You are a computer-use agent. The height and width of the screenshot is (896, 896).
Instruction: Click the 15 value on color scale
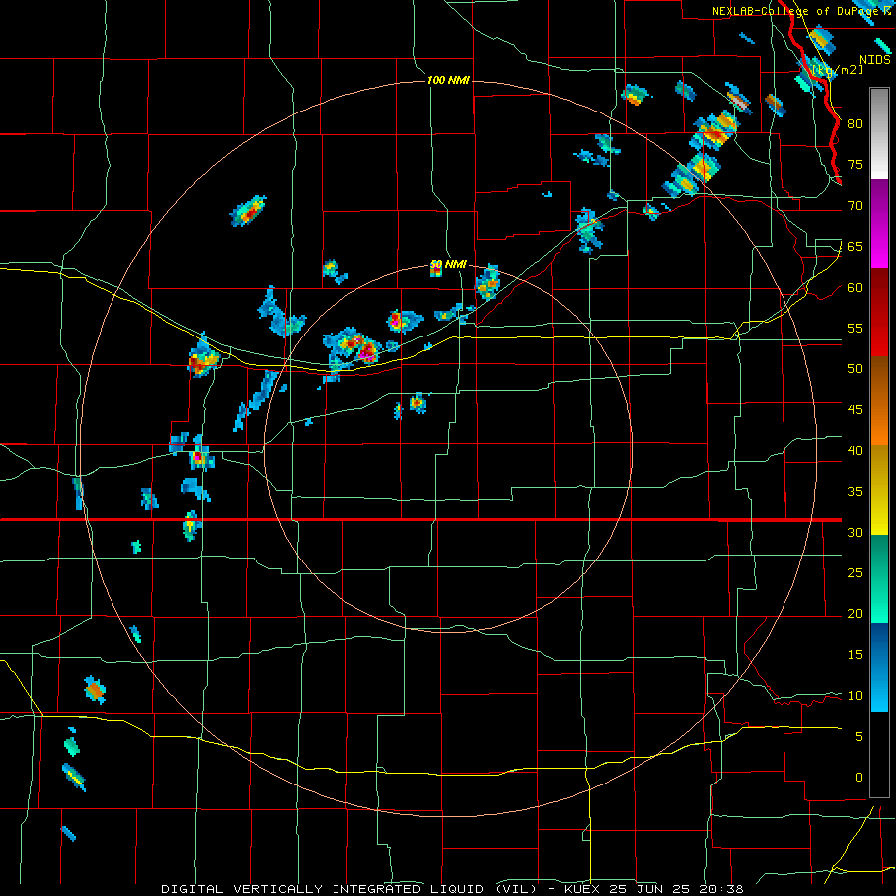[x=855, y=655]
